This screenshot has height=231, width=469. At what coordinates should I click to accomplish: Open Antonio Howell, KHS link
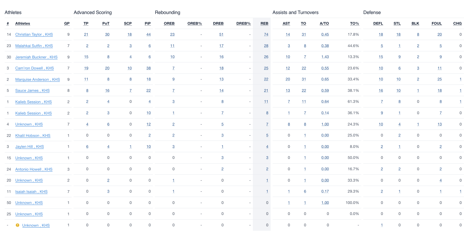tap(34, 169)
